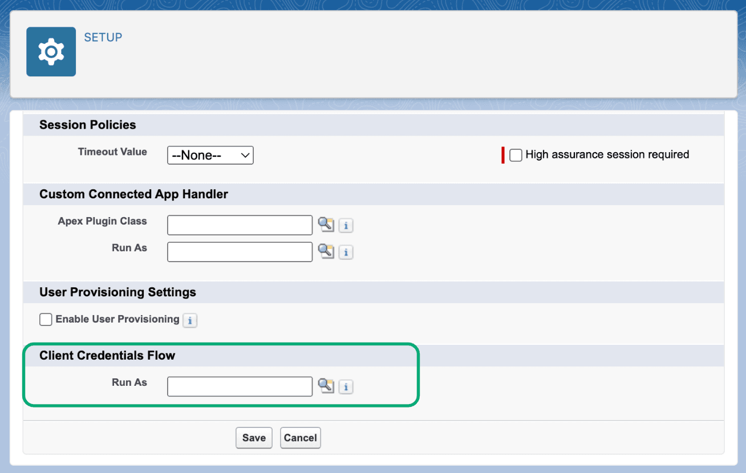The height and width of the screenshot is (473, 746).
Task: Show info for Apex Plugin Class
Action: (346, 226)
